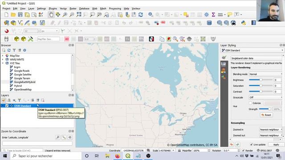Viewport: 285px width, 160px height.
Task: Refresh the map canvas with the blue arrows icon
Action: click(141, 15)
